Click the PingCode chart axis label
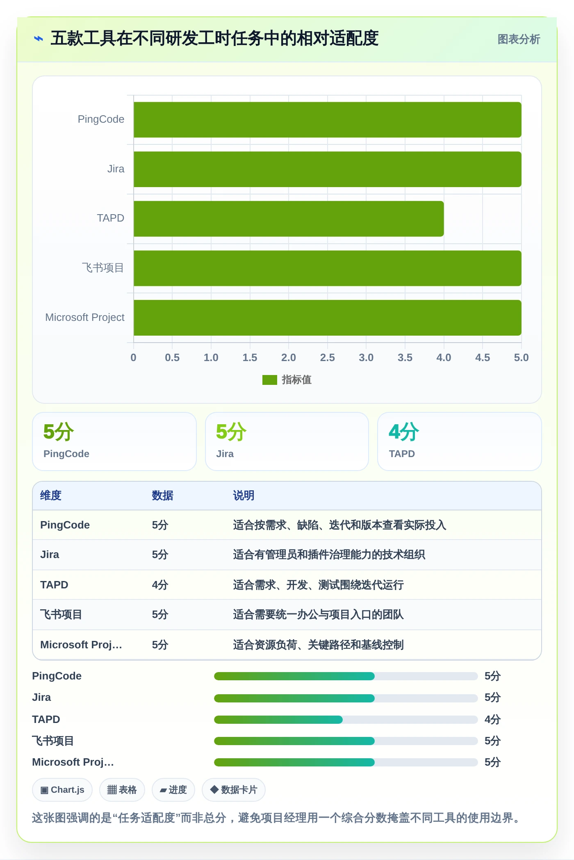The width and height of the screenshot is (574, 860). [x=101, y=119]
